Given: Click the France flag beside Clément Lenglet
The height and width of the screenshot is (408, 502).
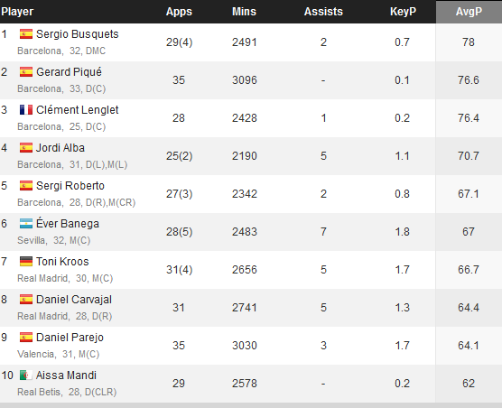Looking at the screenshot, I should coord(26,110).
